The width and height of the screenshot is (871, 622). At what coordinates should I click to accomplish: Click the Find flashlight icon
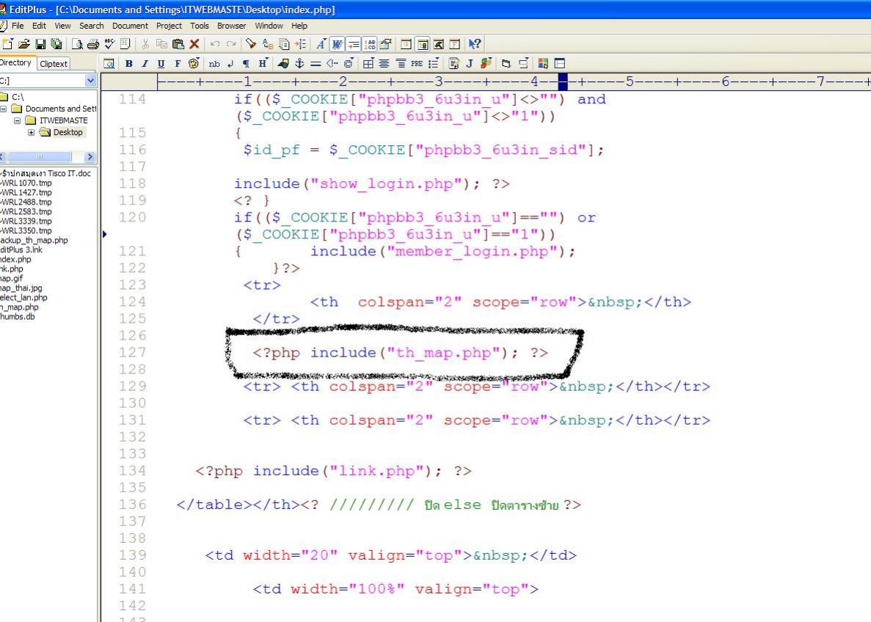pos(251,44)
